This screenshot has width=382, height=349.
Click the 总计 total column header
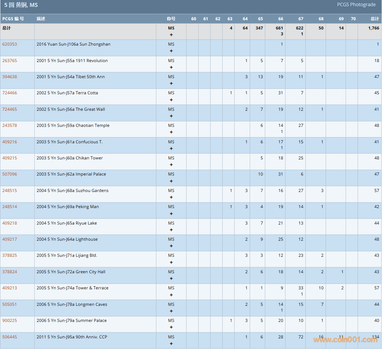point(375,19)
